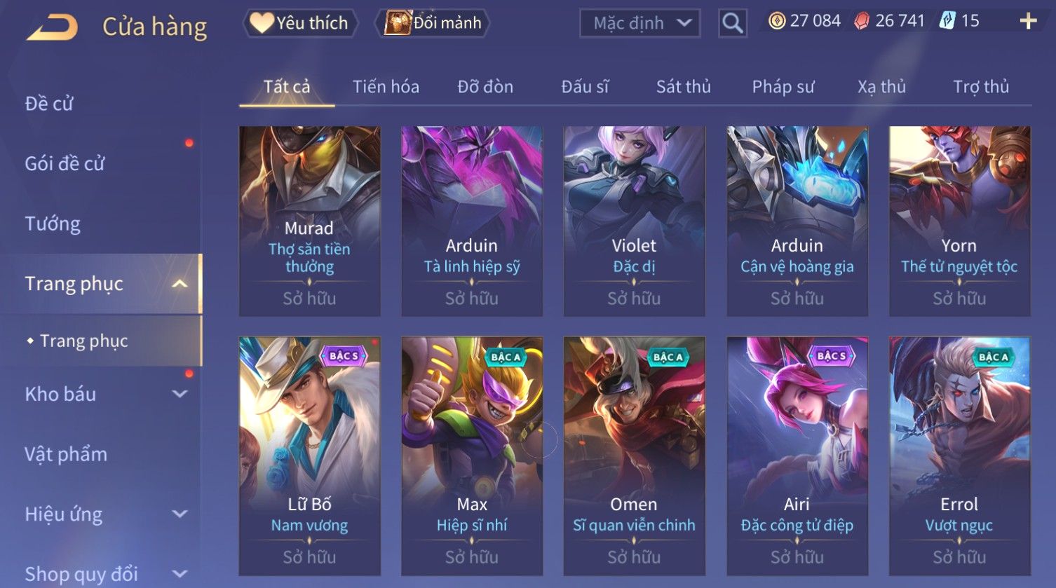This screenshot has height=588, width=1056.
Task: Select the Lữ Bố Nam vương skin card
Action: pyautogui.click(x=310, y=456)
